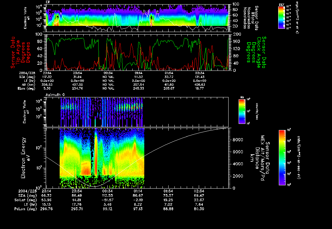The width and height of the screenshot is (332, 229).
Task: Select SZA value 111.52
Action: (x=138, y=77)
